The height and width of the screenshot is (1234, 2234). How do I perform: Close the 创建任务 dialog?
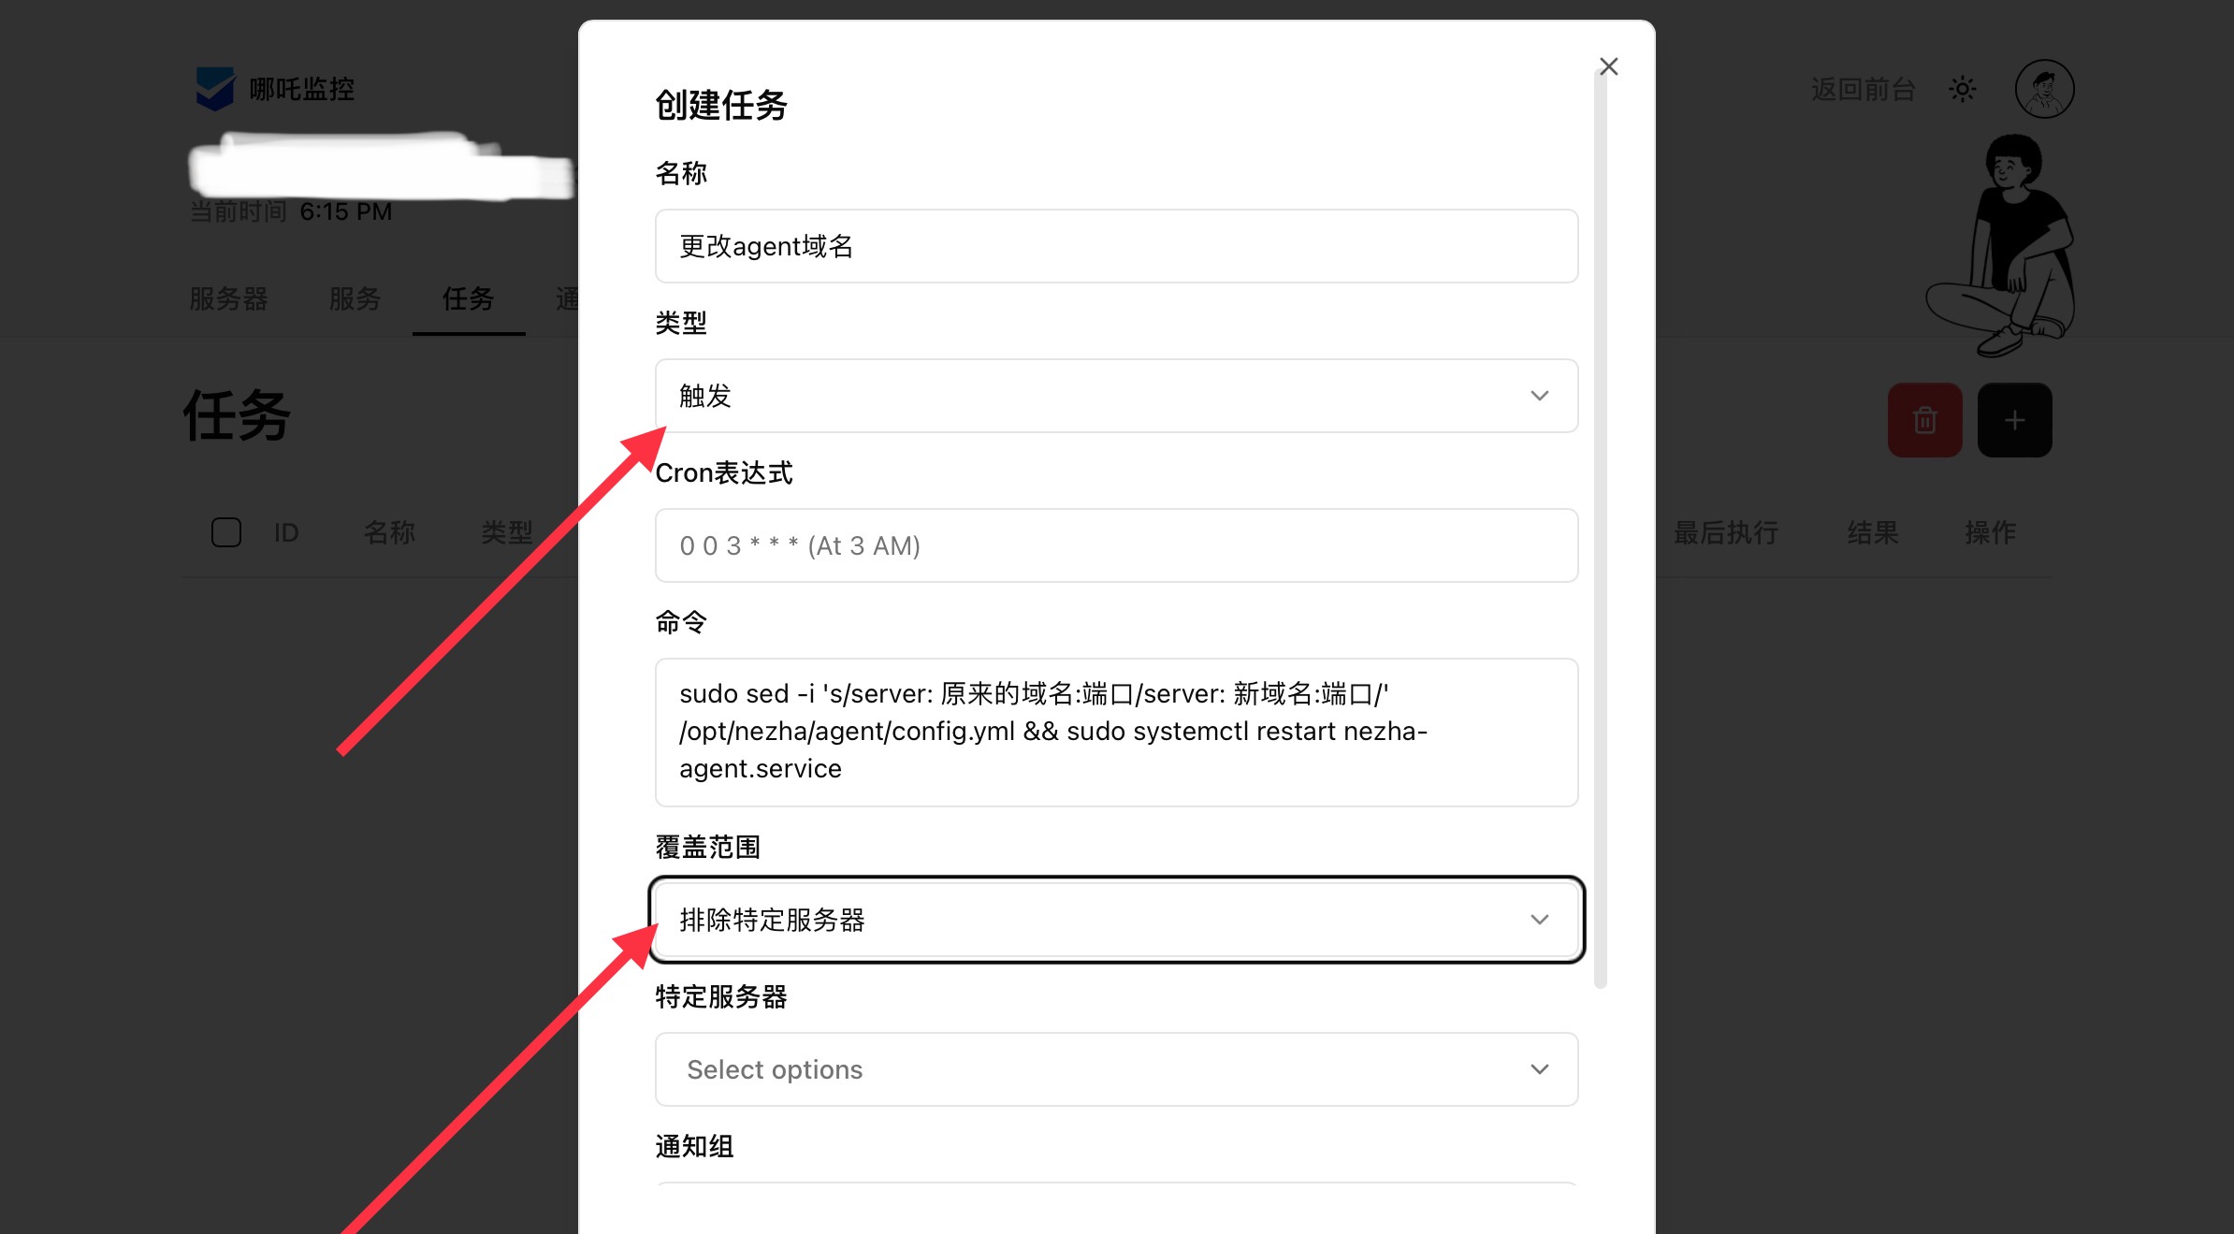click(x=1608, y=66)
